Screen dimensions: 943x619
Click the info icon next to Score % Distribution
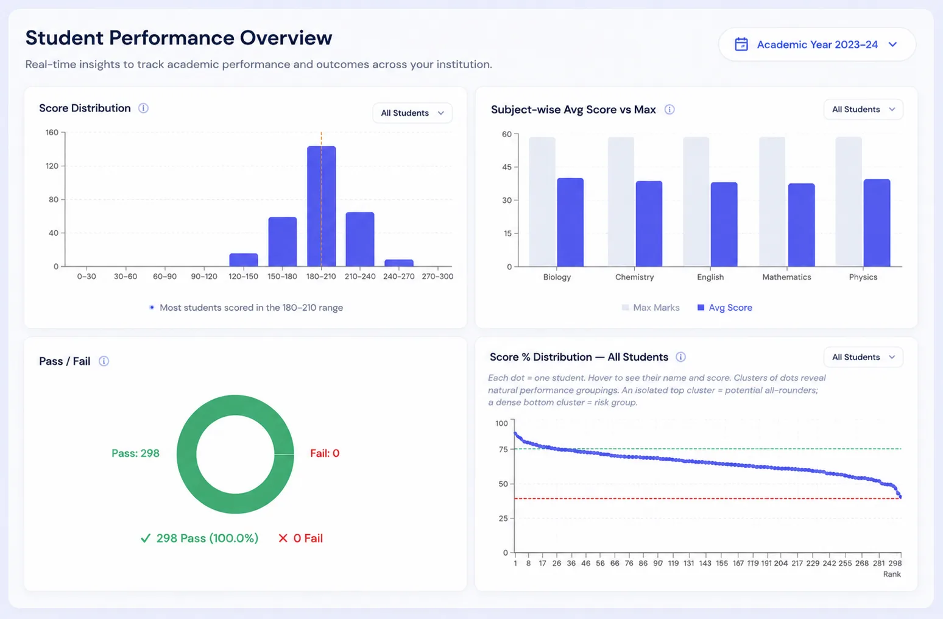pos(681,357)
